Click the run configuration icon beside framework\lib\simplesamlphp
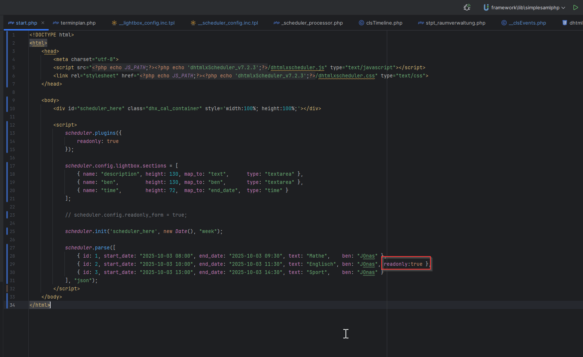Screen dimensions: 583x357 (x=486, y=7)
